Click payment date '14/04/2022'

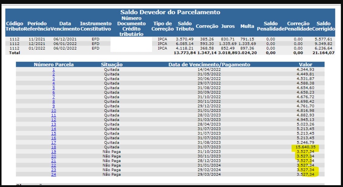click(209, 70)
